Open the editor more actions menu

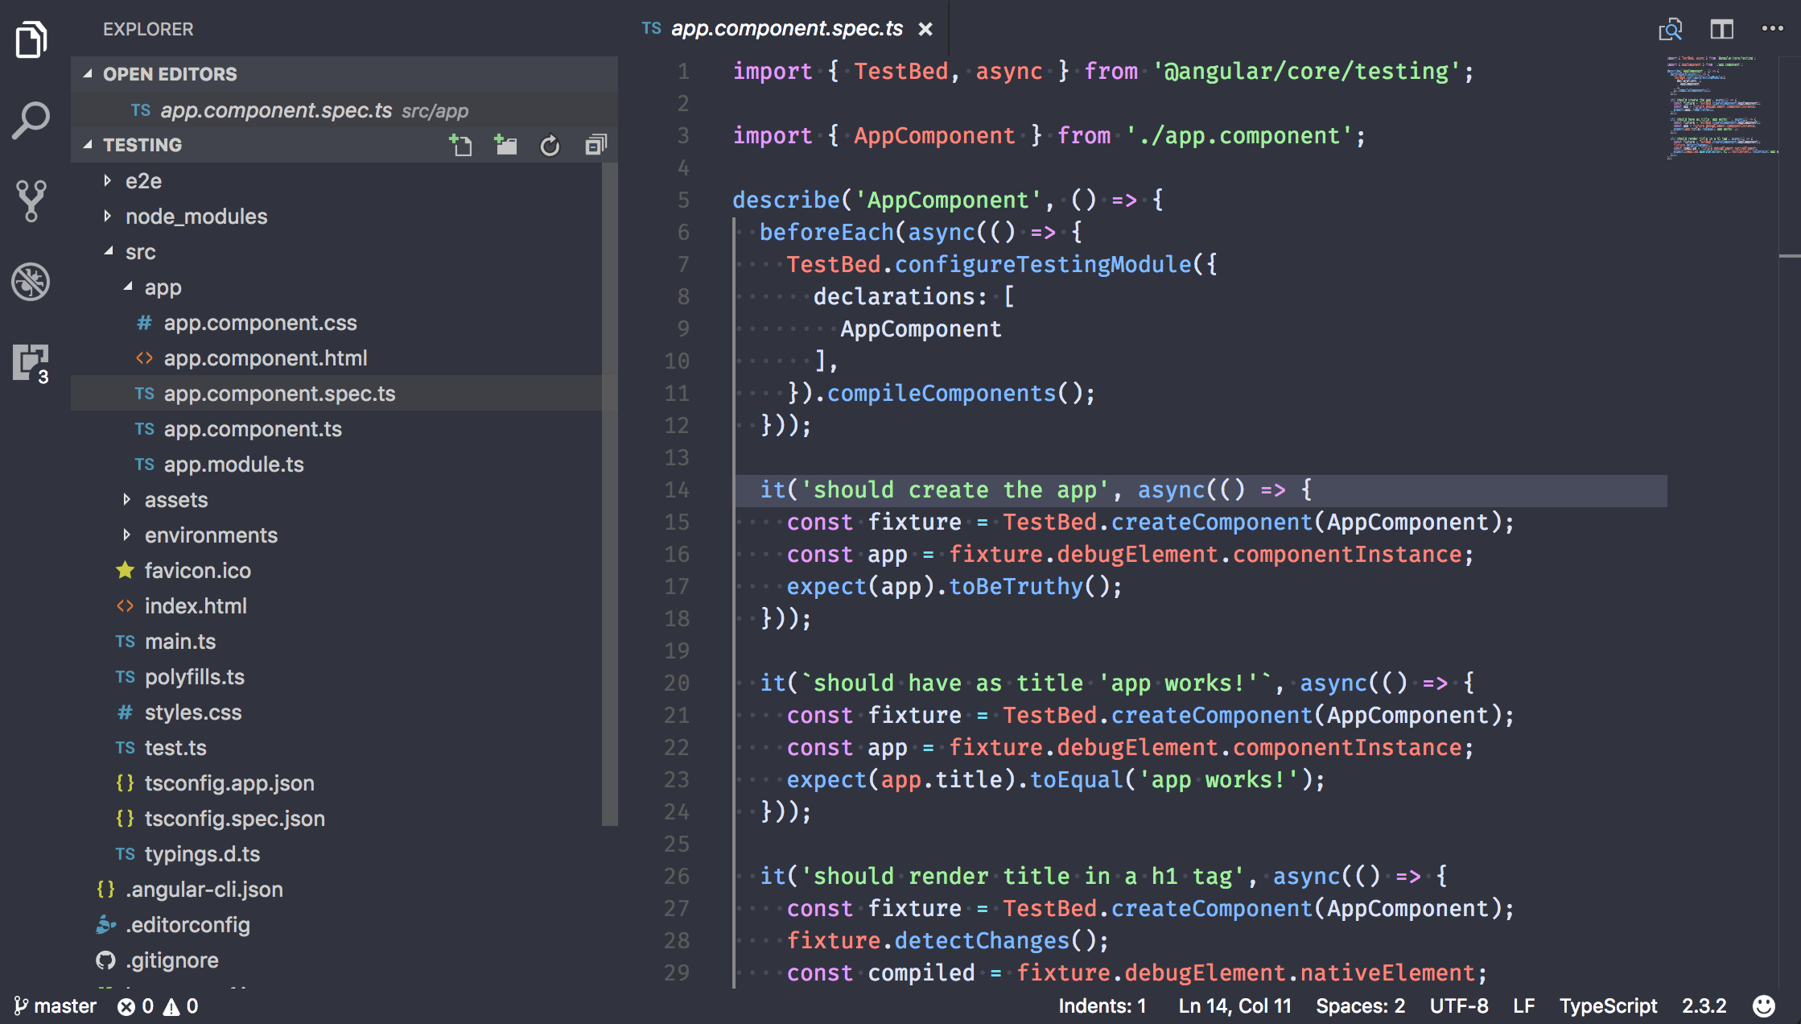click(1773, 29)
